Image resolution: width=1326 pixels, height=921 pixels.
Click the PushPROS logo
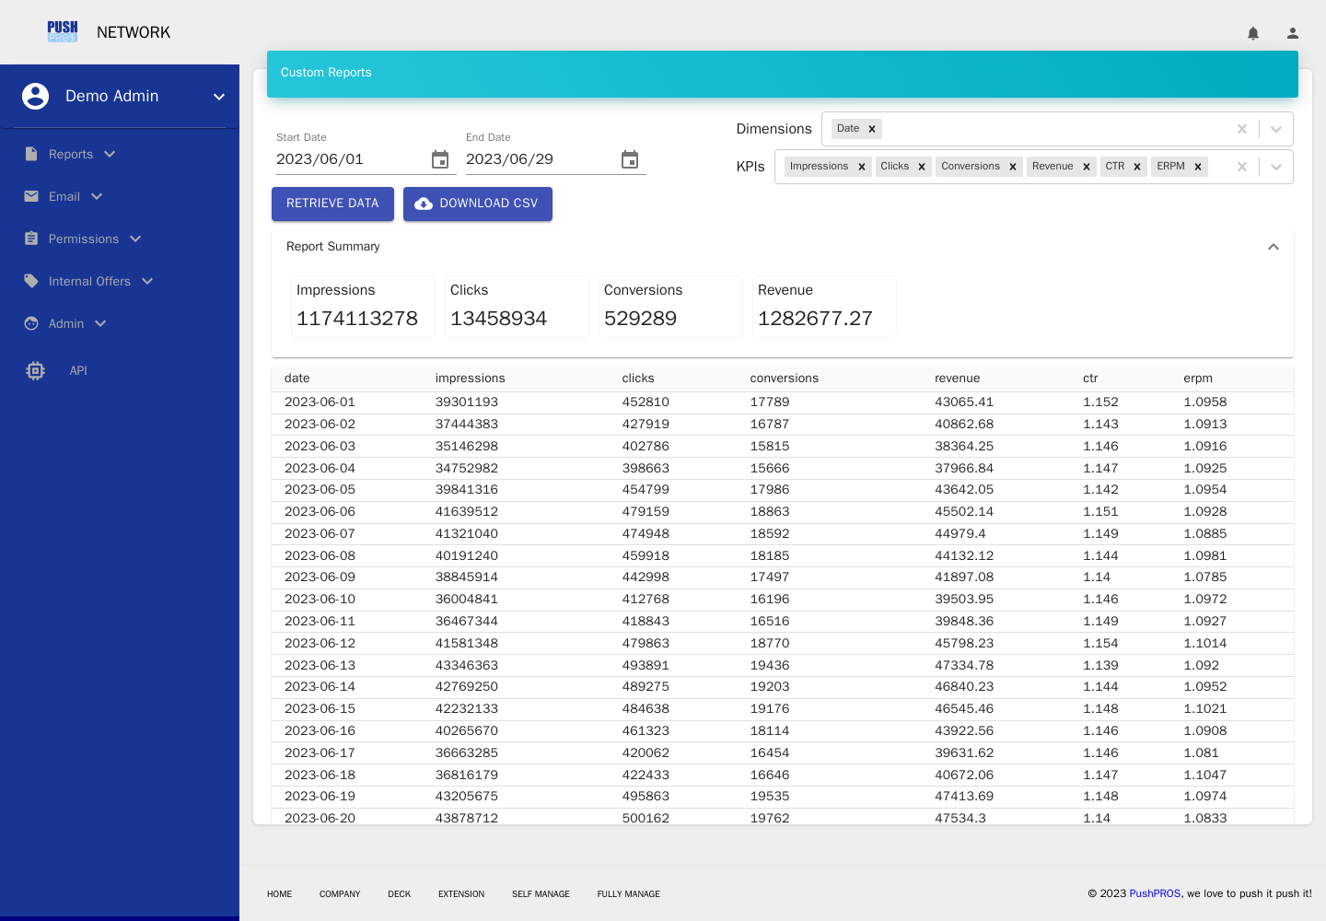63,32
